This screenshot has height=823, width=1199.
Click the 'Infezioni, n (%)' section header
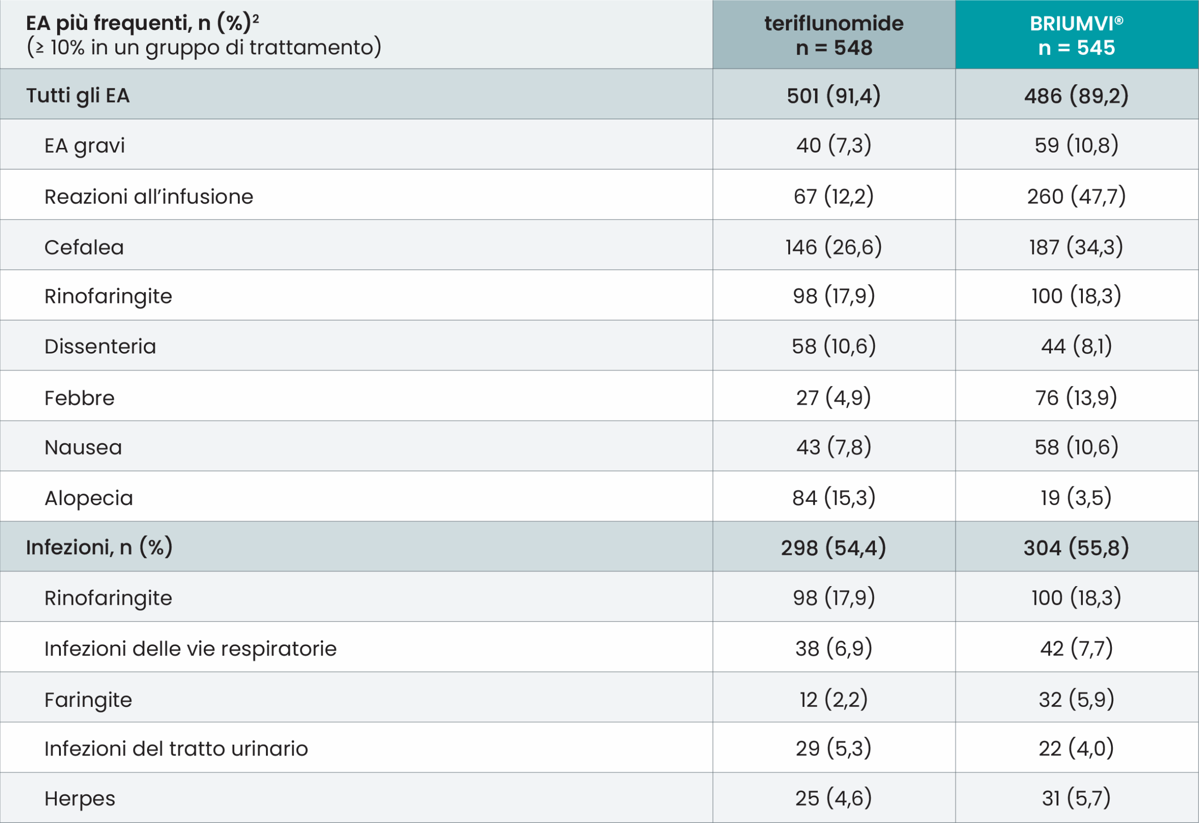[x=99, y=547]
